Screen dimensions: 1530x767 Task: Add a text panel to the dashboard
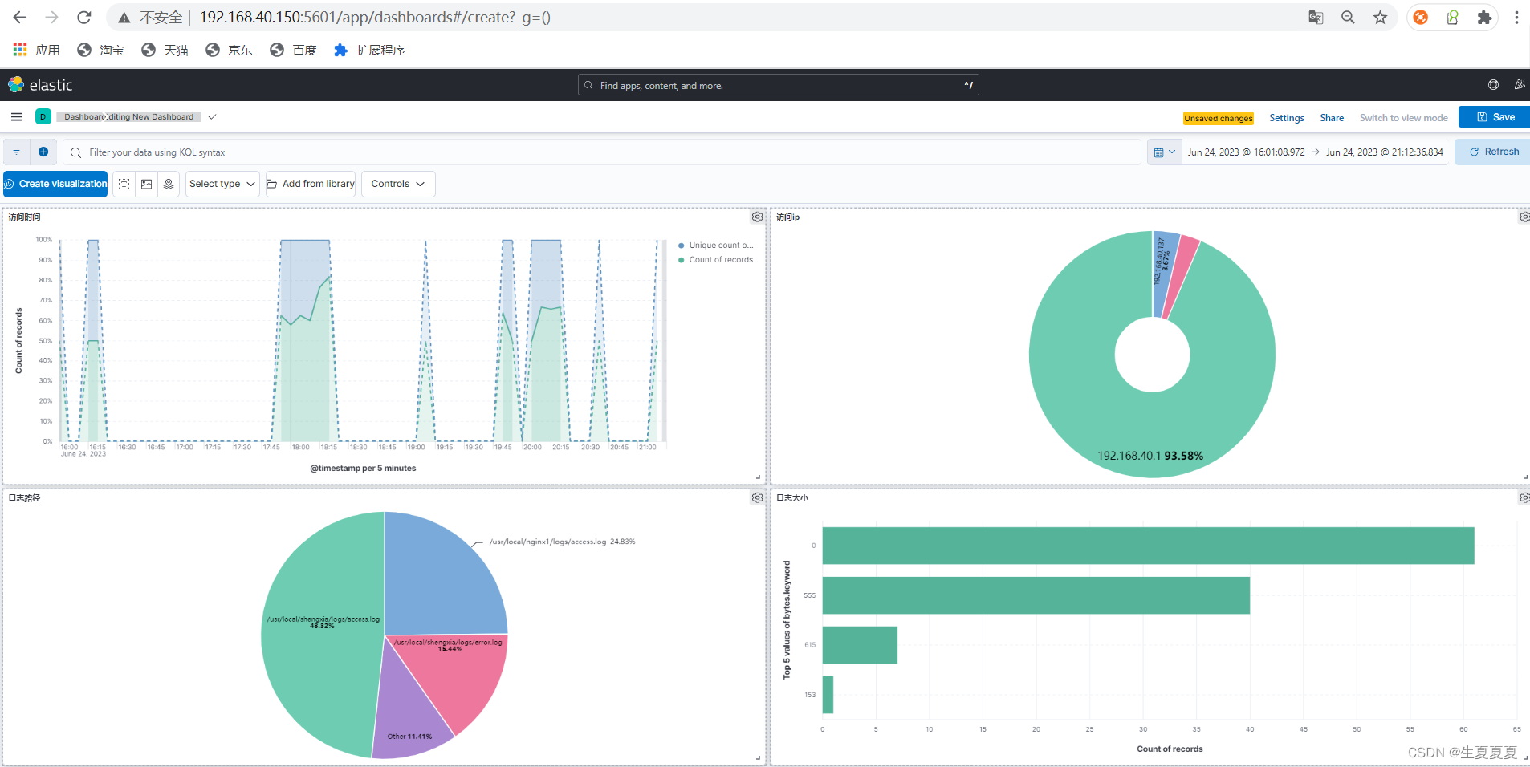pos(124,184)
